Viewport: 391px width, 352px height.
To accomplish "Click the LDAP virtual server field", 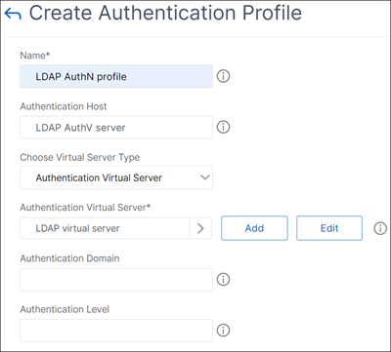I will 105,228.
